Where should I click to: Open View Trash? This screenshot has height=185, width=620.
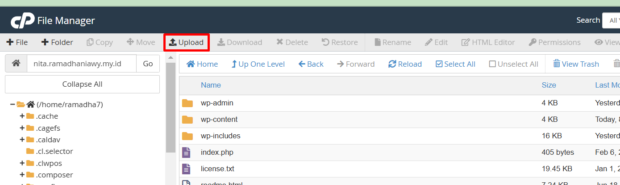(576, 64)
